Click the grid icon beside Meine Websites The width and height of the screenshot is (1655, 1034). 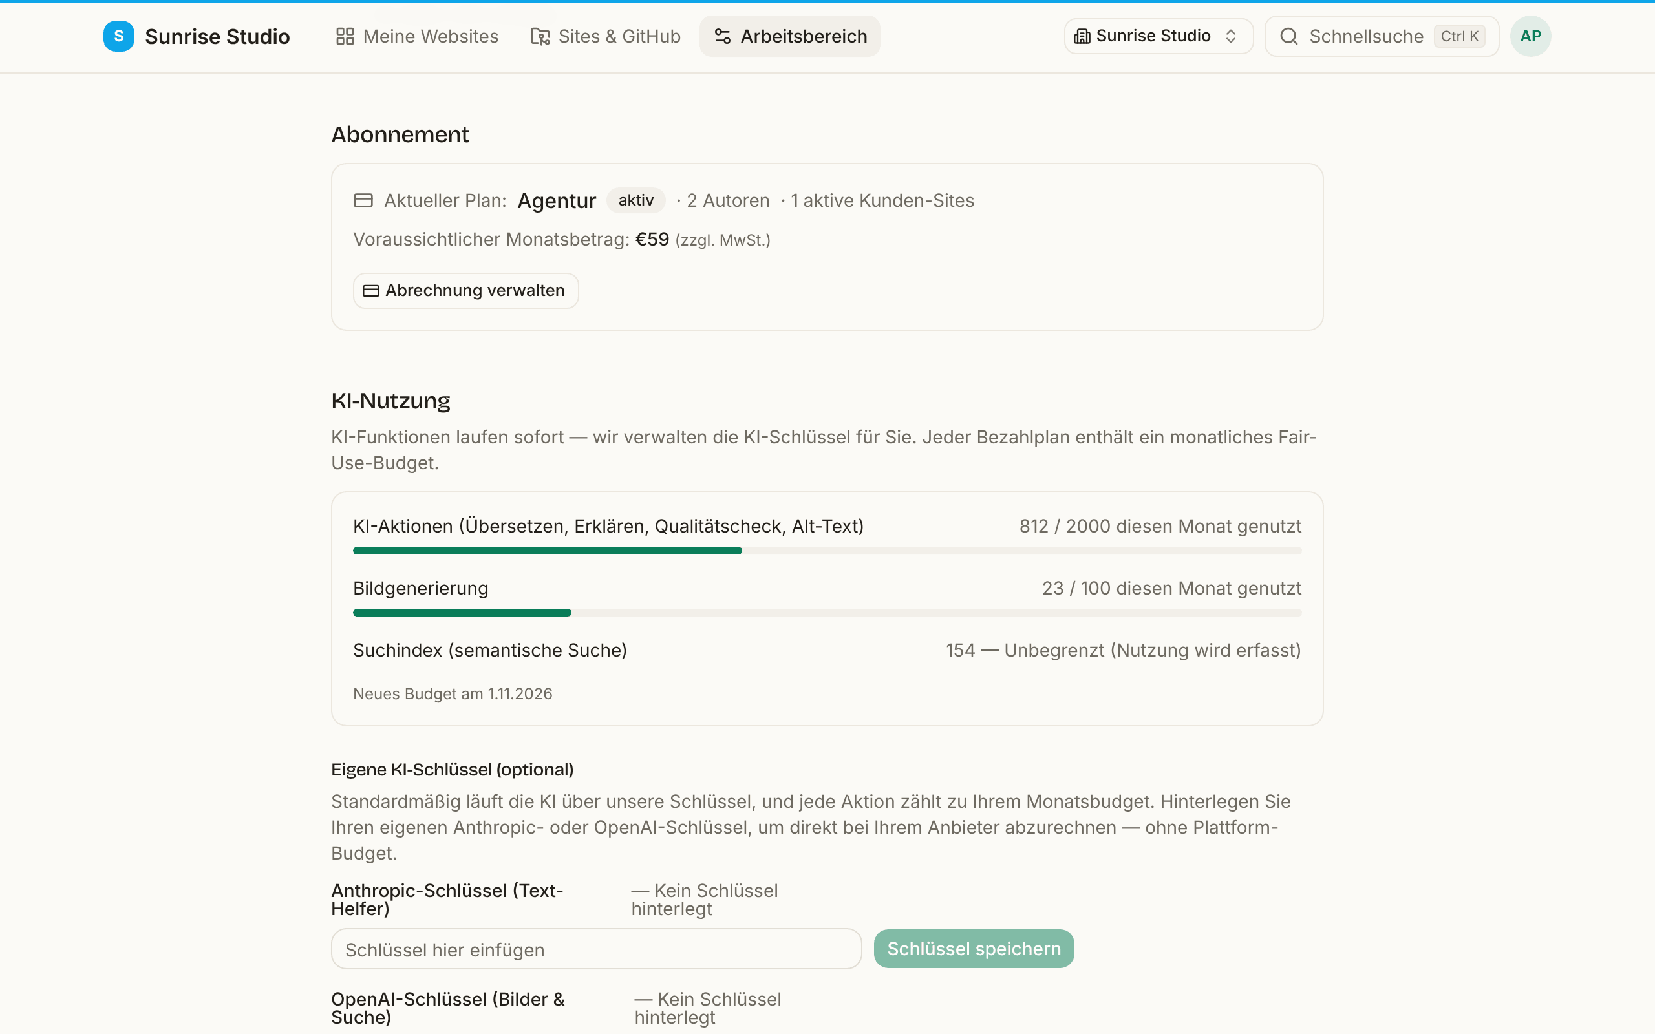coord(345,36)
